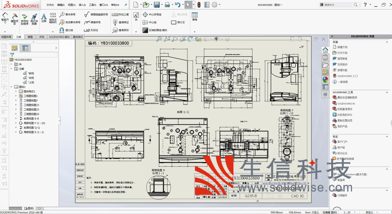Select the Smart Dimension (智能尺寸) tool

(x=5, y=18)
